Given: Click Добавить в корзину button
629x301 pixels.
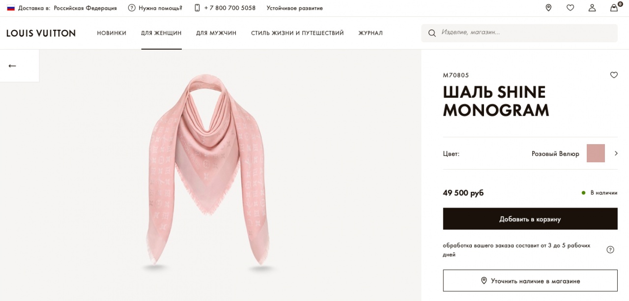Looking at the screenshot, I should (x=530, y=219).
